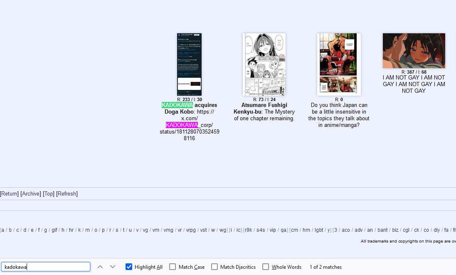Image resolution: width=456 pixels, height=275 pixels.
Task: Open the 'k' board link
Action: 79,230
